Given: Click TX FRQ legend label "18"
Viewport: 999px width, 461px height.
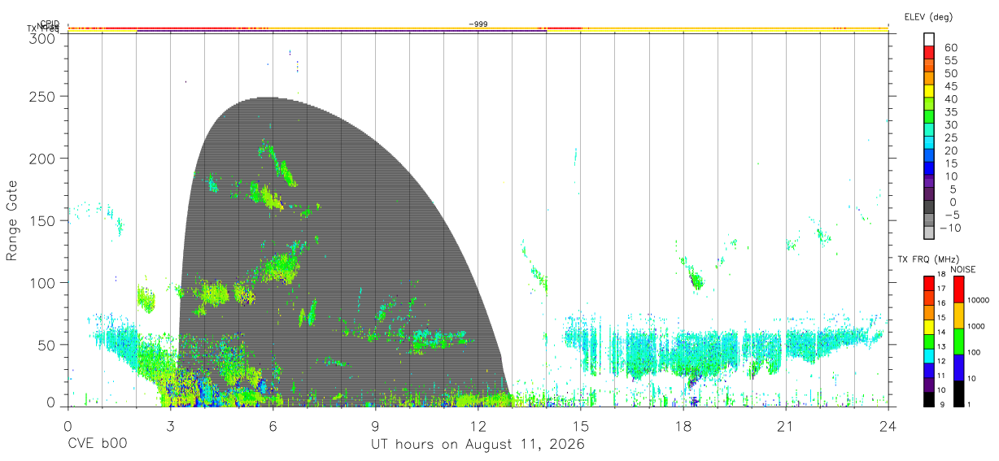Looking at the screenshot, I should 940,275.
